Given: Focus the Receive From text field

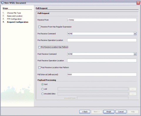Looking at the screenshot, I should [x=102, y=20].
